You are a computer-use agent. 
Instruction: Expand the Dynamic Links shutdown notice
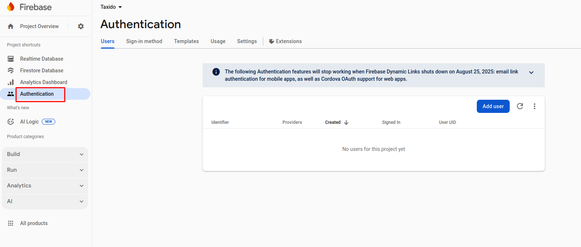(x=531, y=72)
